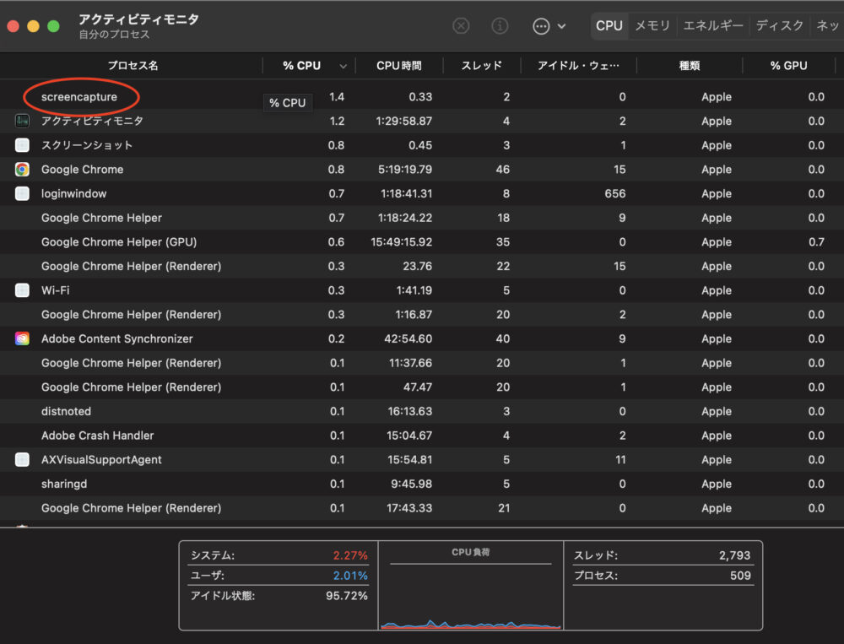Image resolution: width=844 pixels, height=644 pixels.
Task: Sort by the プロセス名 column header
Action: point(133,66)
